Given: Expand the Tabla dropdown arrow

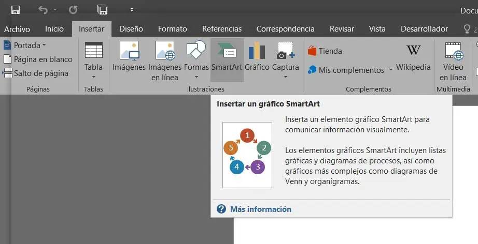Looking at the screenshot, I should click(x=94, y=77).
